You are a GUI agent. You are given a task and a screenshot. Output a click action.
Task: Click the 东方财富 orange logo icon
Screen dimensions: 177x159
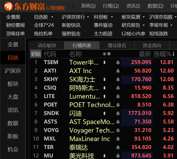click(8, 6)
